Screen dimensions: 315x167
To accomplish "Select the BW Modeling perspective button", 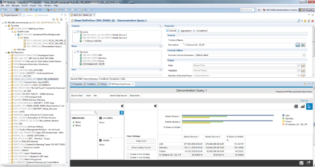I will click(x=306, y=10).
